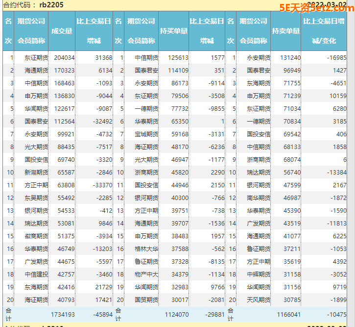This screenshot has height=327, width=355.
Task: Select the 新湖期货 cell in volume rankings
Action: click(36, 172)
